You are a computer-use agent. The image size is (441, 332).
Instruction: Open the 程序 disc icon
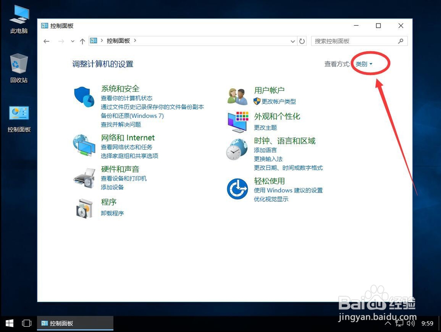pyautogui.click(x=84, y=207)
